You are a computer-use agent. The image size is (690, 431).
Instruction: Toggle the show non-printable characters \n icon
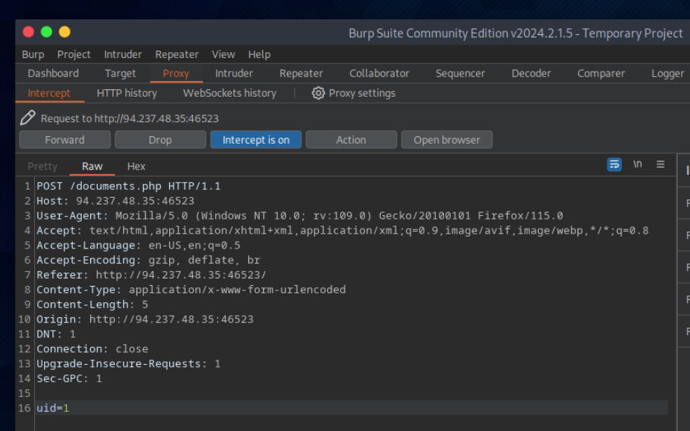637,165
